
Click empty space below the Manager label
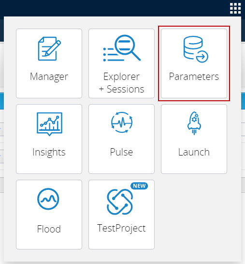(49, 90)
